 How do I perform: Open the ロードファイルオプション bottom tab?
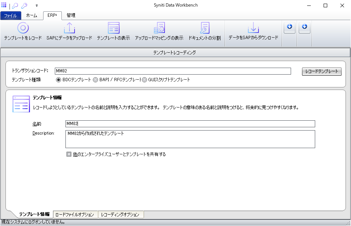tap(75, 215)
